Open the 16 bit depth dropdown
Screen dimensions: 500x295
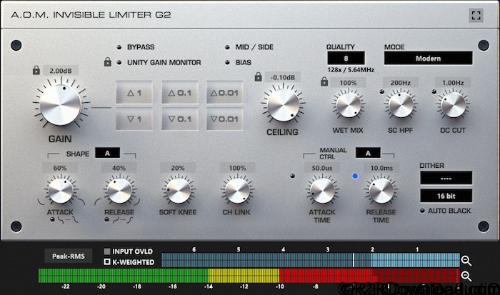click(x=446, y=196)
